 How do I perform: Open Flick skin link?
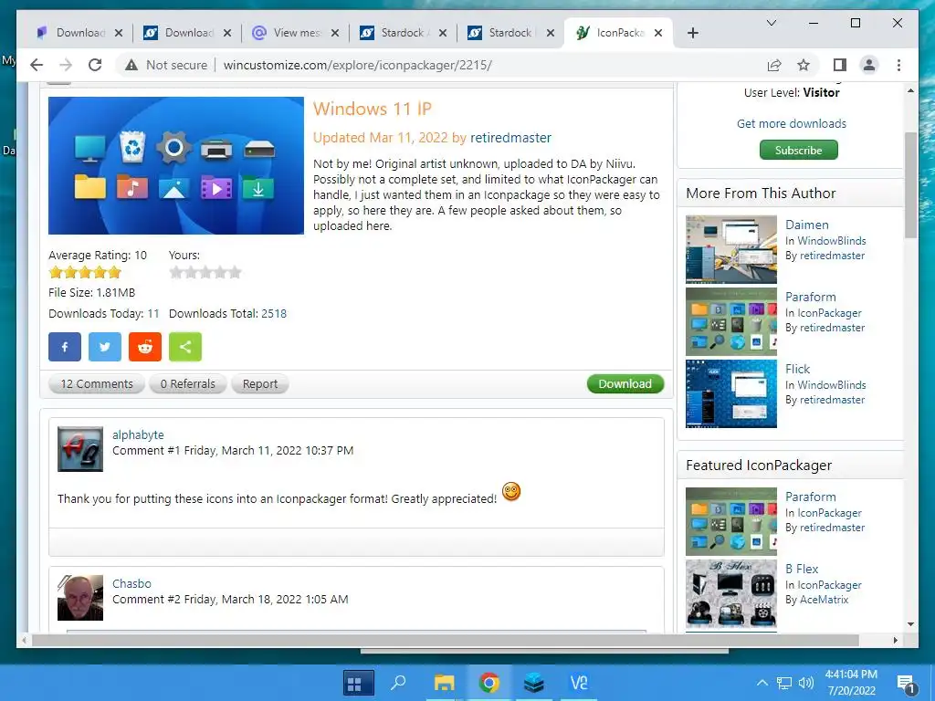pos(797,369)
